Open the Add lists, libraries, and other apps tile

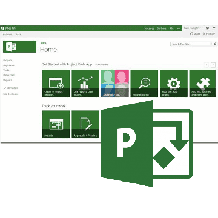point(202,84)
